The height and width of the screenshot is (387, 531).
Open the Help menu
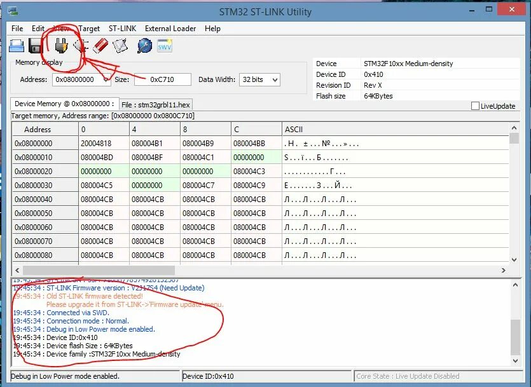[212, 29]
